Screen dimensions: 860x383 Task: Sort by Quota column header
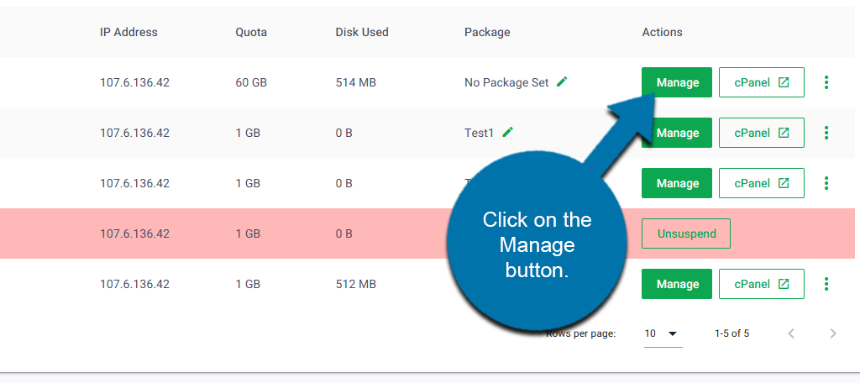pyautogui.click(x=251, y=33)
